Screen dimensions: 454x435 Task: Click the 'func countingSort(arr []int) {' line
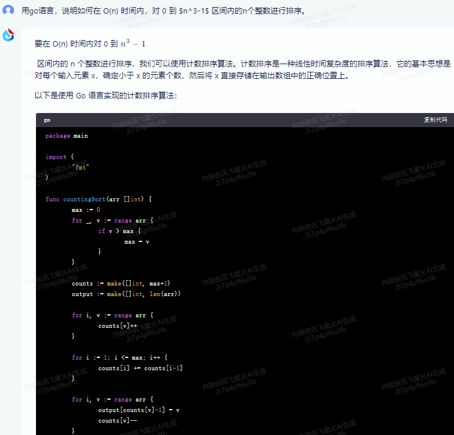click(98, 199)
